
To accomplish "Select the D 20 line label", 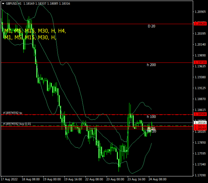I will tap(151, 26).
